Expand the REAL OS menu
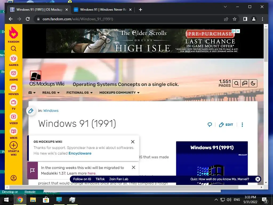 51,93
